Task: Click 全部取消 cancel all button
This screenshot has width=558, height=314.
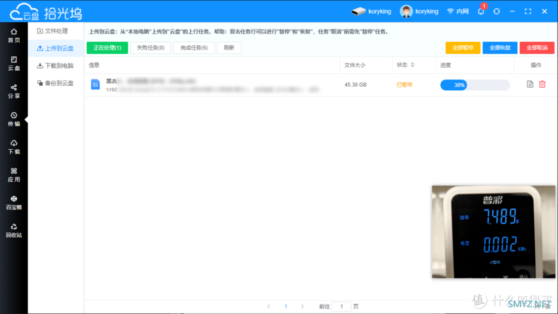Action: pyautogui.click(x=537, y=48)
